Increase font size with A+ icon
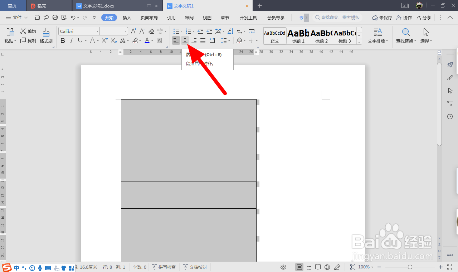This screenshot has height=272, width=458. click(x=133, y=31)
